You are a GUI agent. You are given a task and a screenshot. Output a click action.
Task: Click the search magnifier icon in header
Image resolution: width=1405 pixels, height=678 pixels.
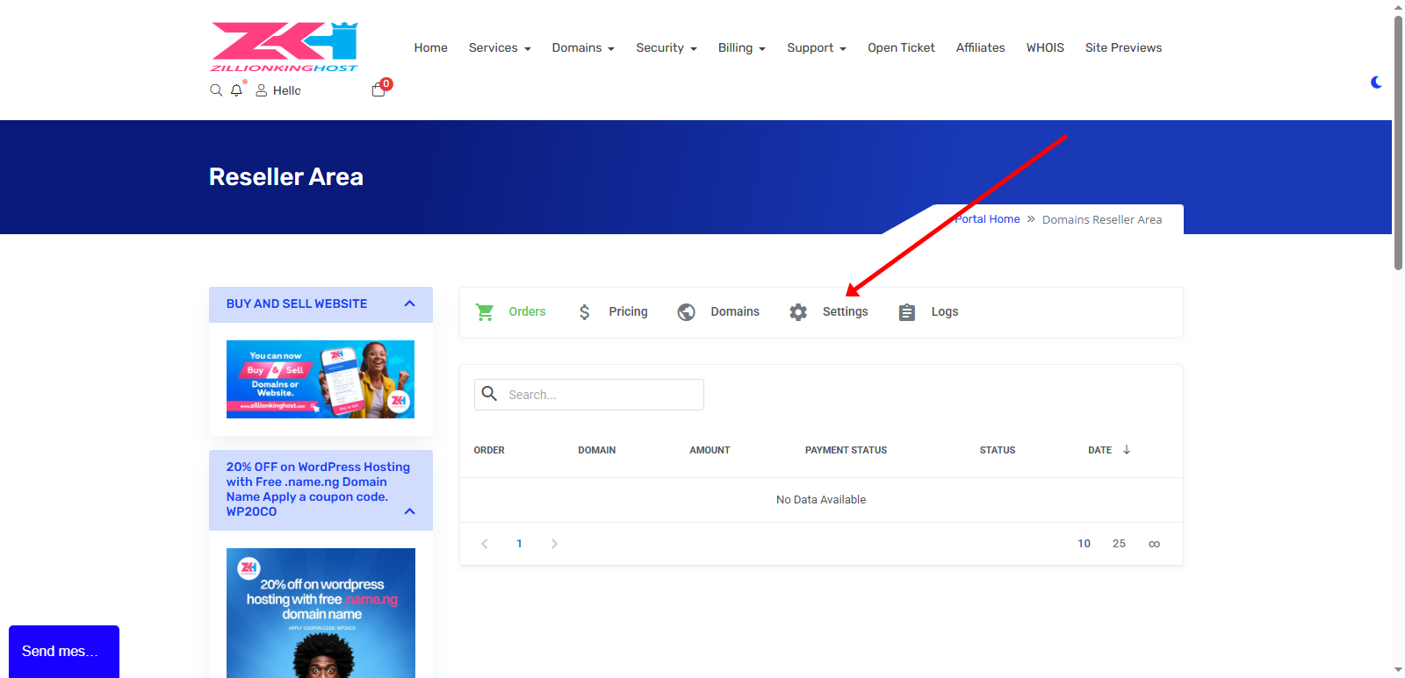(216, 90)
